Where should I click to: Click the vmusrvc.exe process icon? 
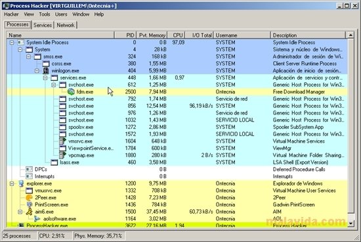[29, 191]
